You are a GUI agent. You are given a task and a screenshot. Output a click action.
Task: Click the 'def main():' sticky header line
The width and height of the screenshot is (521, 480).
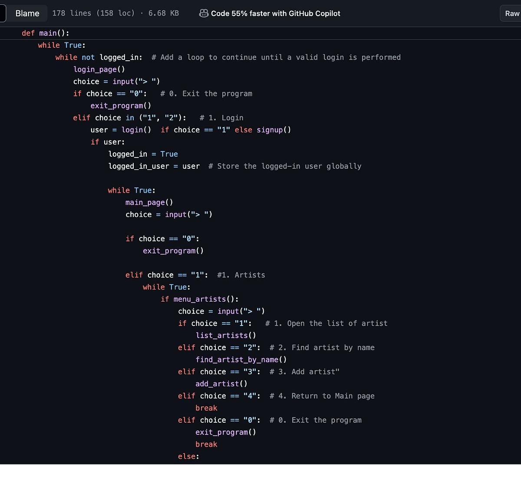click(x=46, y=33)
